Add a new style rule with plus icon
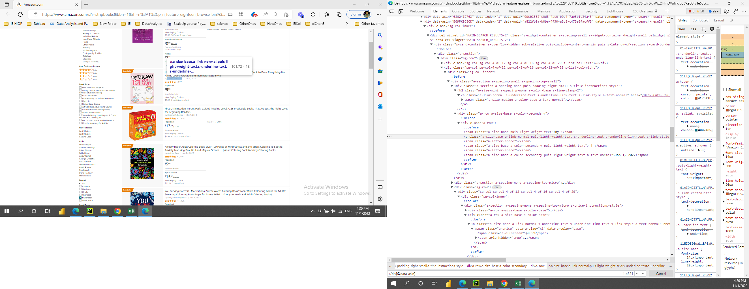The height and width of the screenshot is (289, 749). coord(703,29)
